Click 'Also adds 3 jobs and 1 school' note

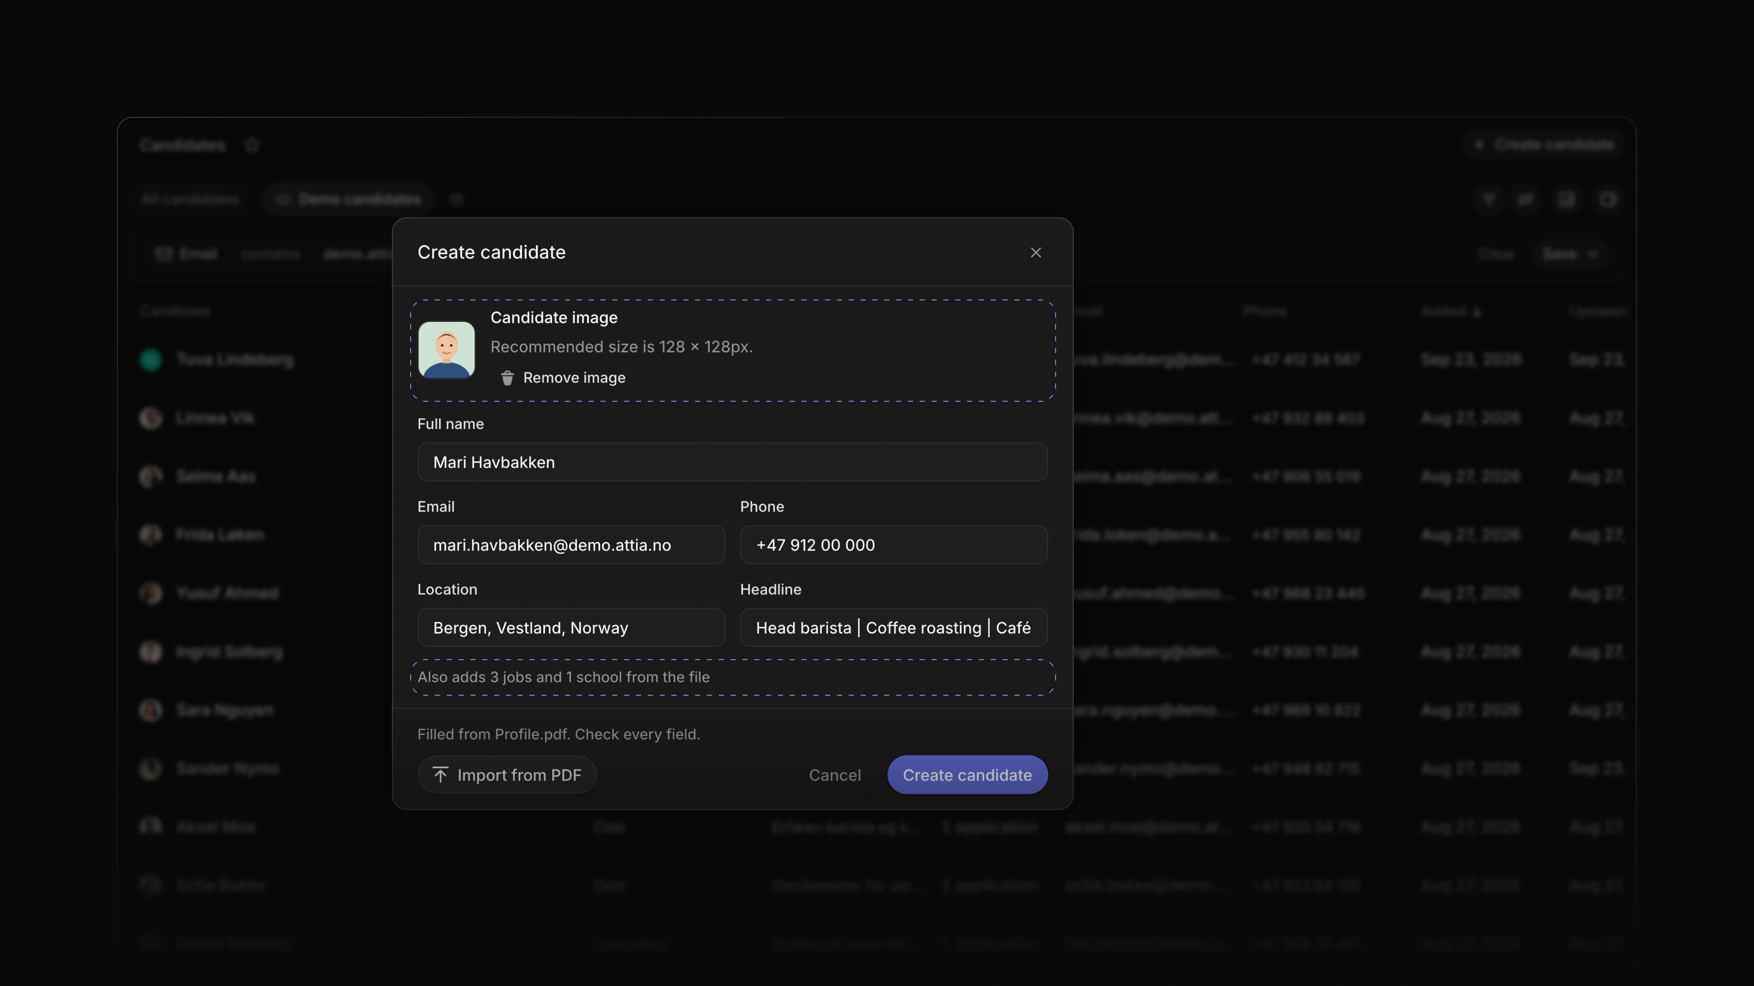pyautogui.click(x=563, y=677)
